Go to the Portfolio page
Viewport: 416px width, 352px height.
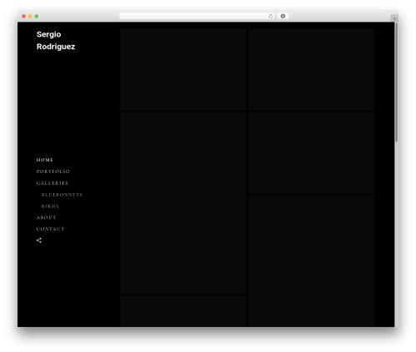[53, 171]
